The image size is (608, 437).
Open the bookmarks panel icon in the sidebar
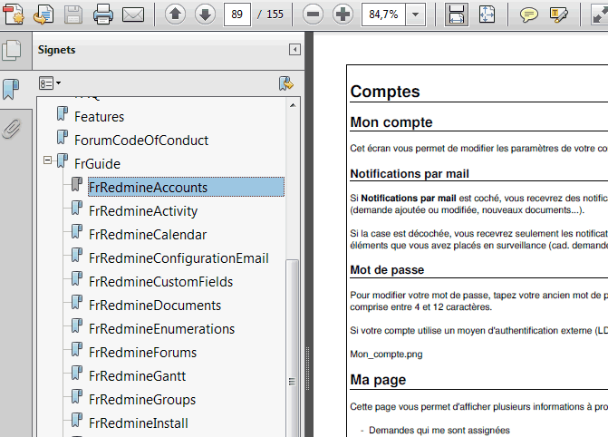click(11, 89)
